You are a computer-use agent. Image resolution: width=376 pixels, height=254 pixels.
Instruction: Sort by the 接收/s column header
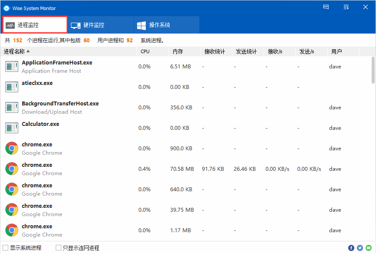click(x=280, y=51)
